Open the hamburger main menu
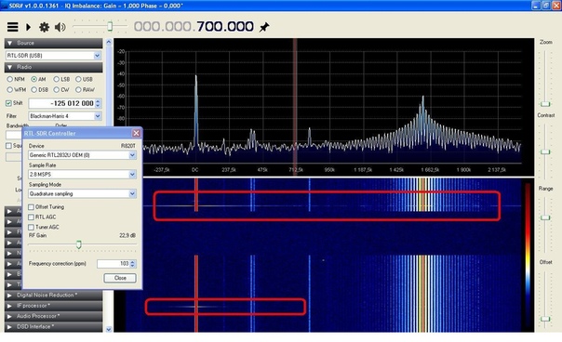The height and width of the screenshot is (342, 562). (12, 27)
